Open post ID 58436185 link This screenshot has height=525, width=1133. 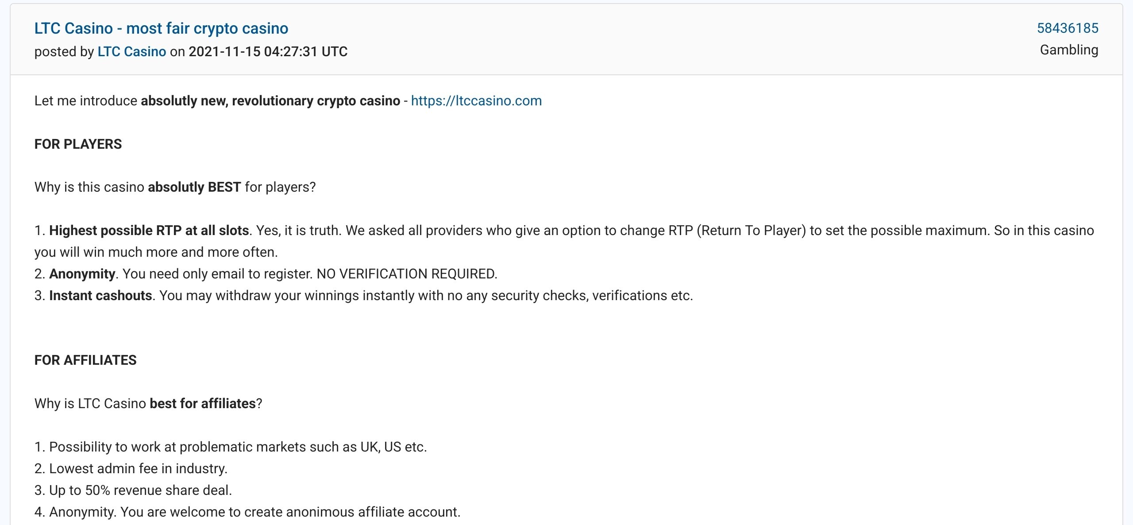pos(1067,28)
